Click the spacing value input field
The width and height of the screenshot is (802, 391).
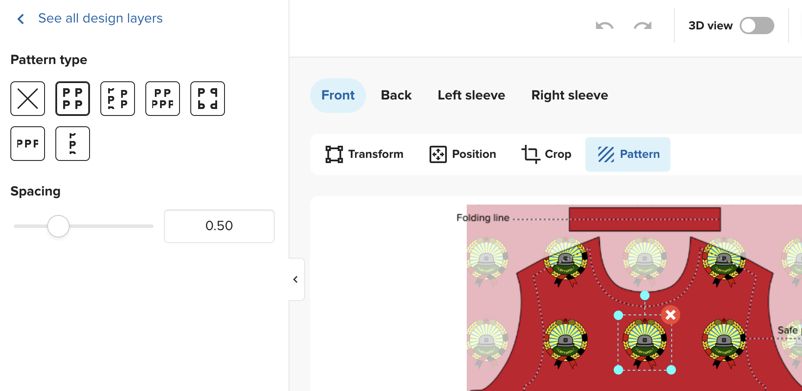(x=219, y=226)
